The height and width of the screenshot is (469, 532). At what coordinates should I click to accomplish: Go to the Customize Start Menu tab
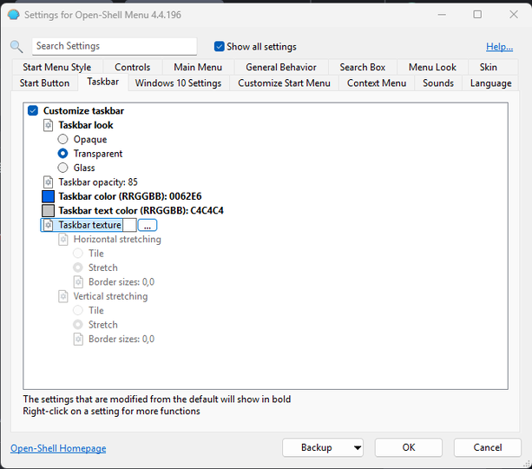point(285,83)
